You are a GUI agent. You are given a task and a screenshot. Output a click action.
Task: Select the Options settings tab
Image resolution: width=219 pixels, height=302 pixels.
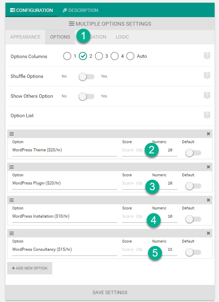60,37
